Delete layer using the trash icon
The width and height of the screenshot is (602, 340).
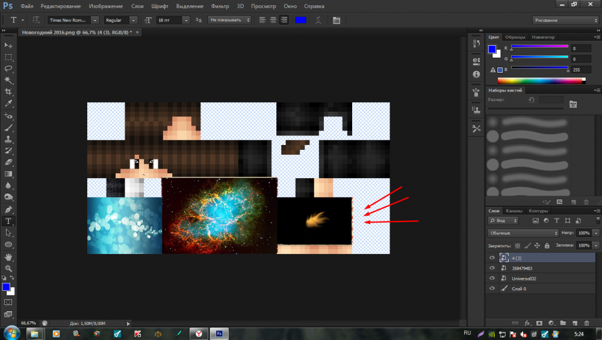pos(586,323)
